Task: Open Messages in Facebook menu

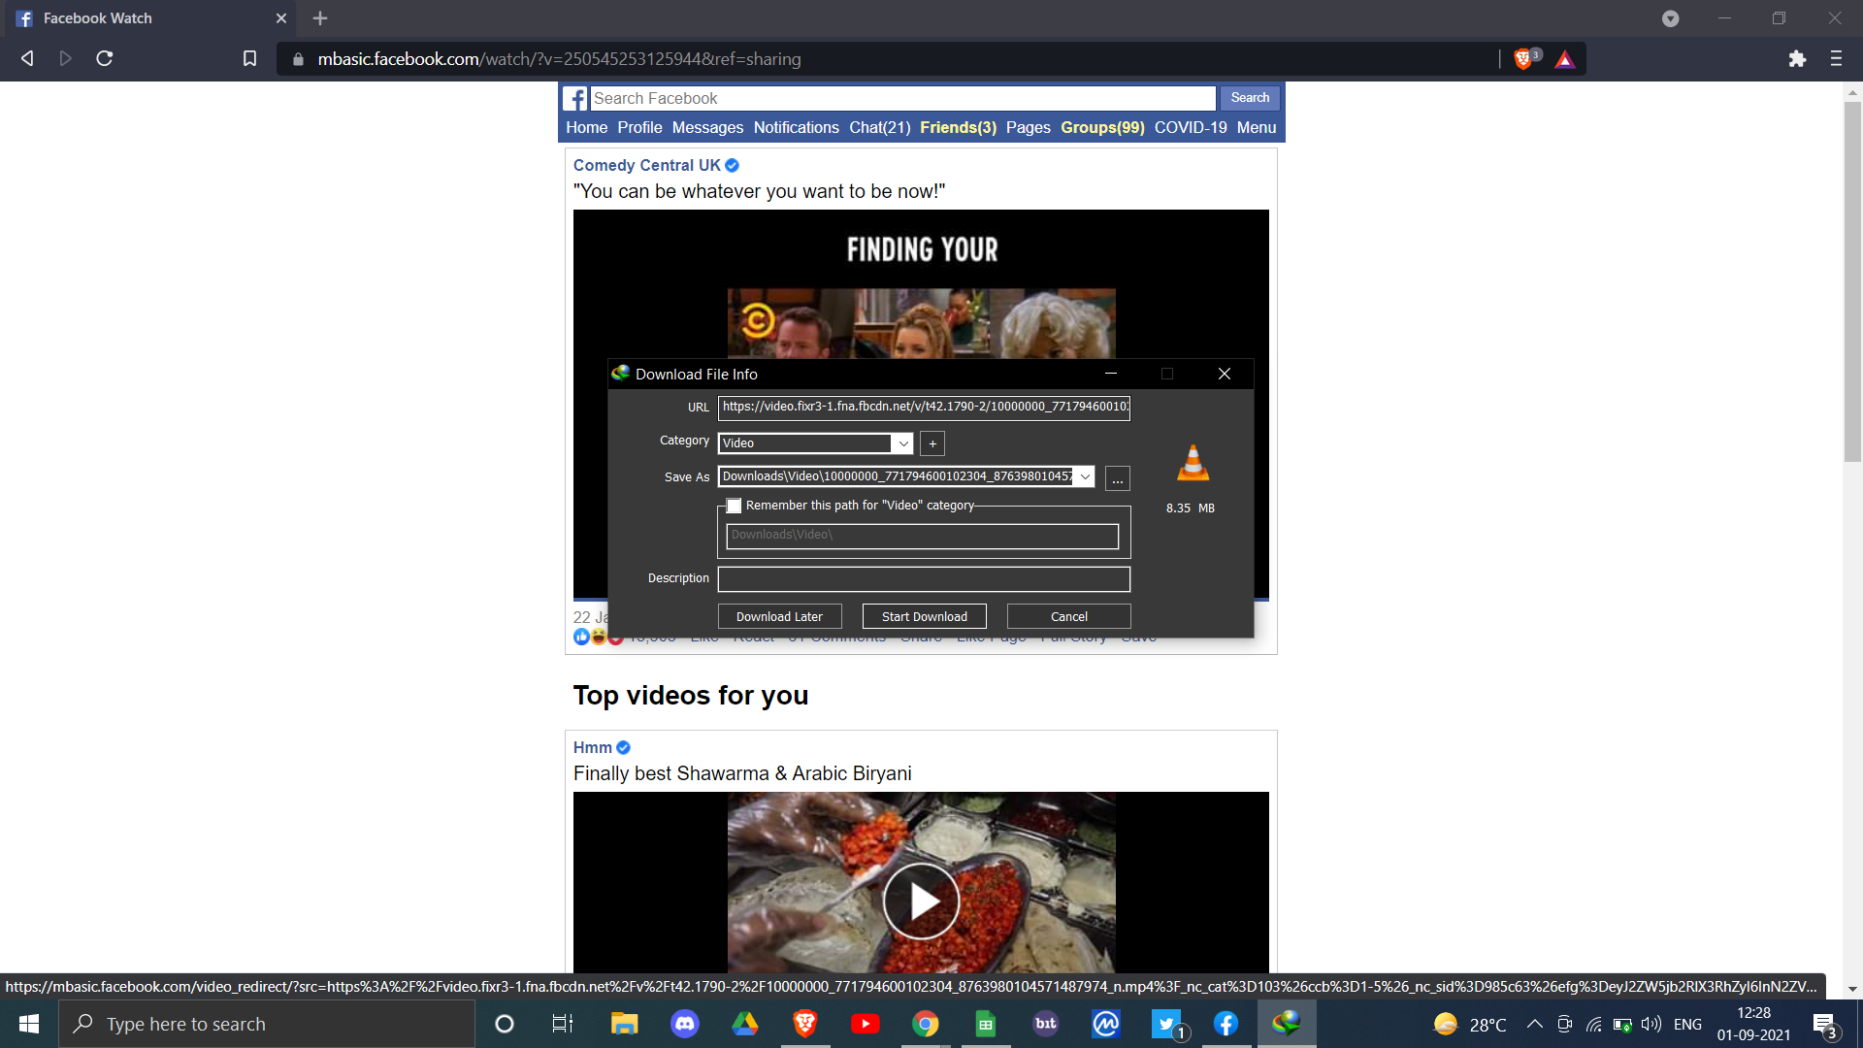Action: click(707, 128)
